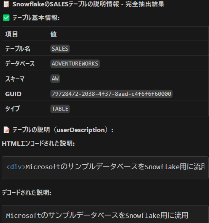Click the green checkmark icon next to テーブル基本情報
This screenshot has height=223, width=209.
pyautogui.click(x=6, y=18)
